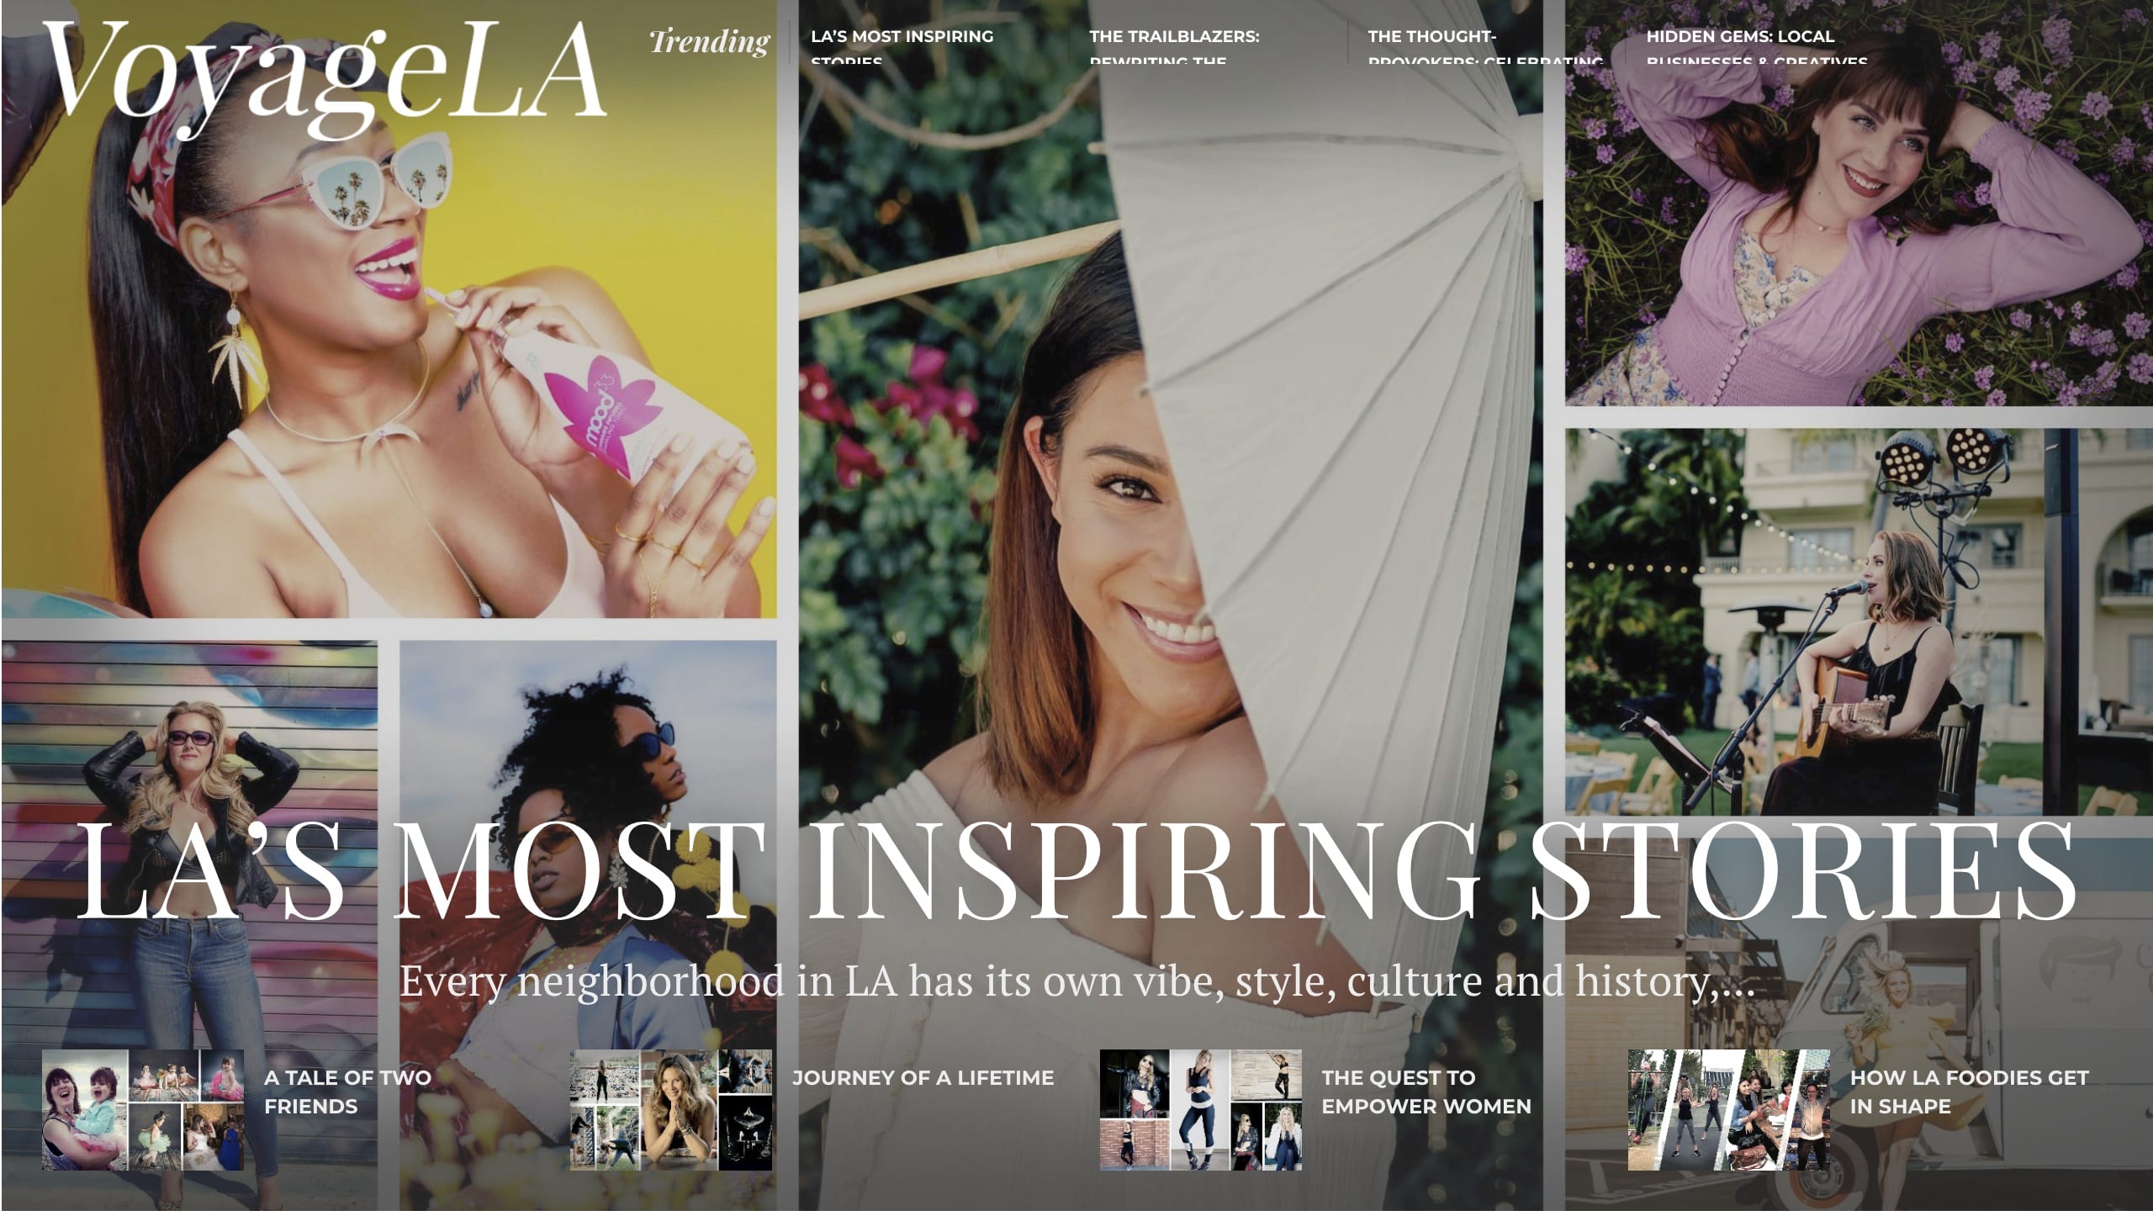Open A Tale of Two Friends title
The image size is (2153, 1216).
(348, 1092)
